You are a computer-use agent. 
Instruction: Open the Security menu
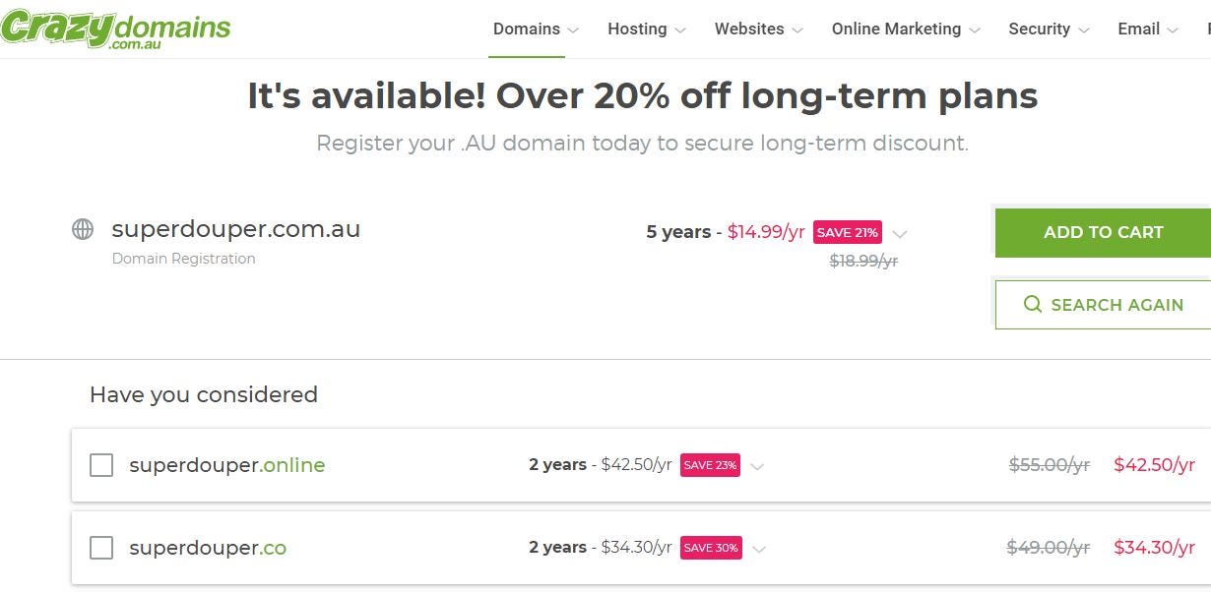1049,30
